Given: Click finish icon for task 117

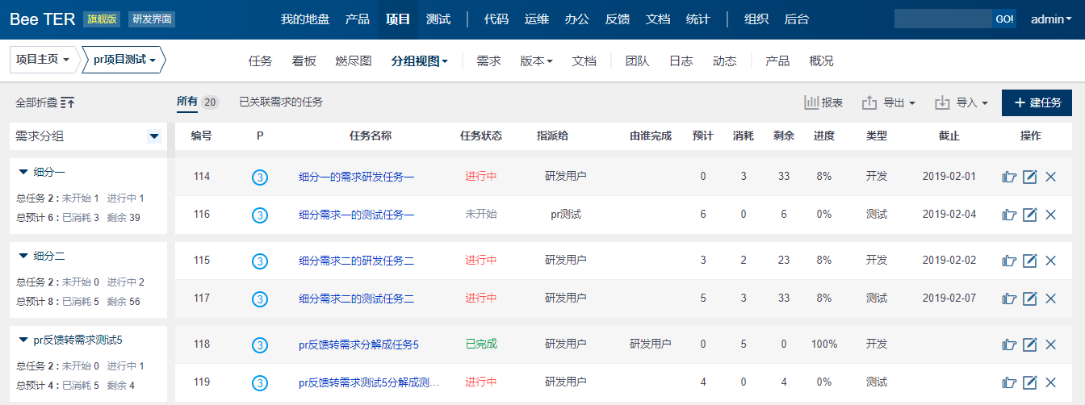Looking at the screenshot, I should click(x=1009, y=299).
